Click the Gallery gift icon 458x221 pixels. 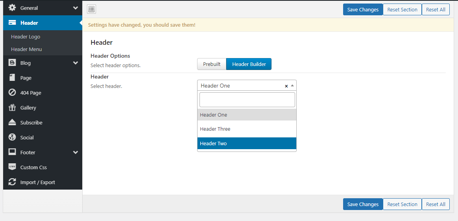(x=12, y=108)
